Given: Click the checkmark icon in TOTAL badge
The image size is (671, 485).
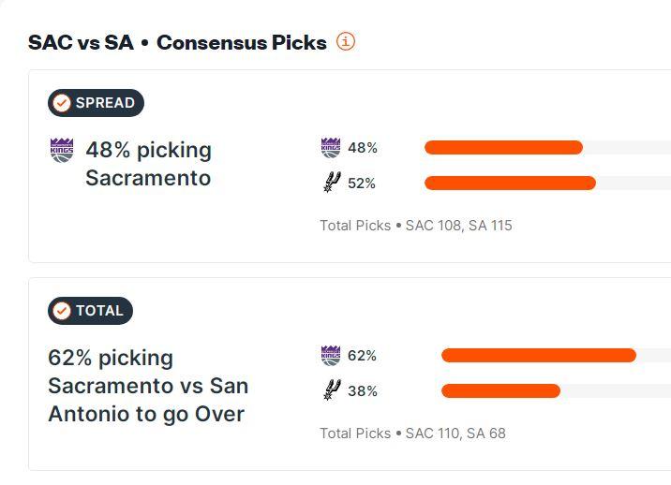Looking at the screenshot, I should pos(62,311).
